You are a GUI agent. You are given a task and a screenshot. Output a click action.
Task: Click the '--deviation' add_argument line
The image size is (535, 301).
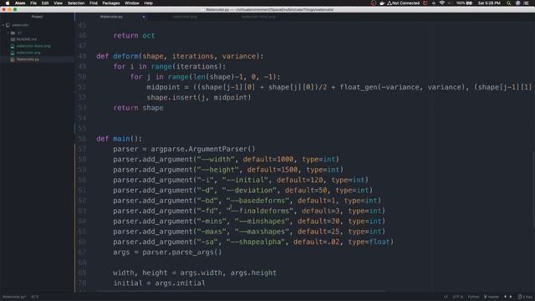pyautogui.click(x=243, y=190)
